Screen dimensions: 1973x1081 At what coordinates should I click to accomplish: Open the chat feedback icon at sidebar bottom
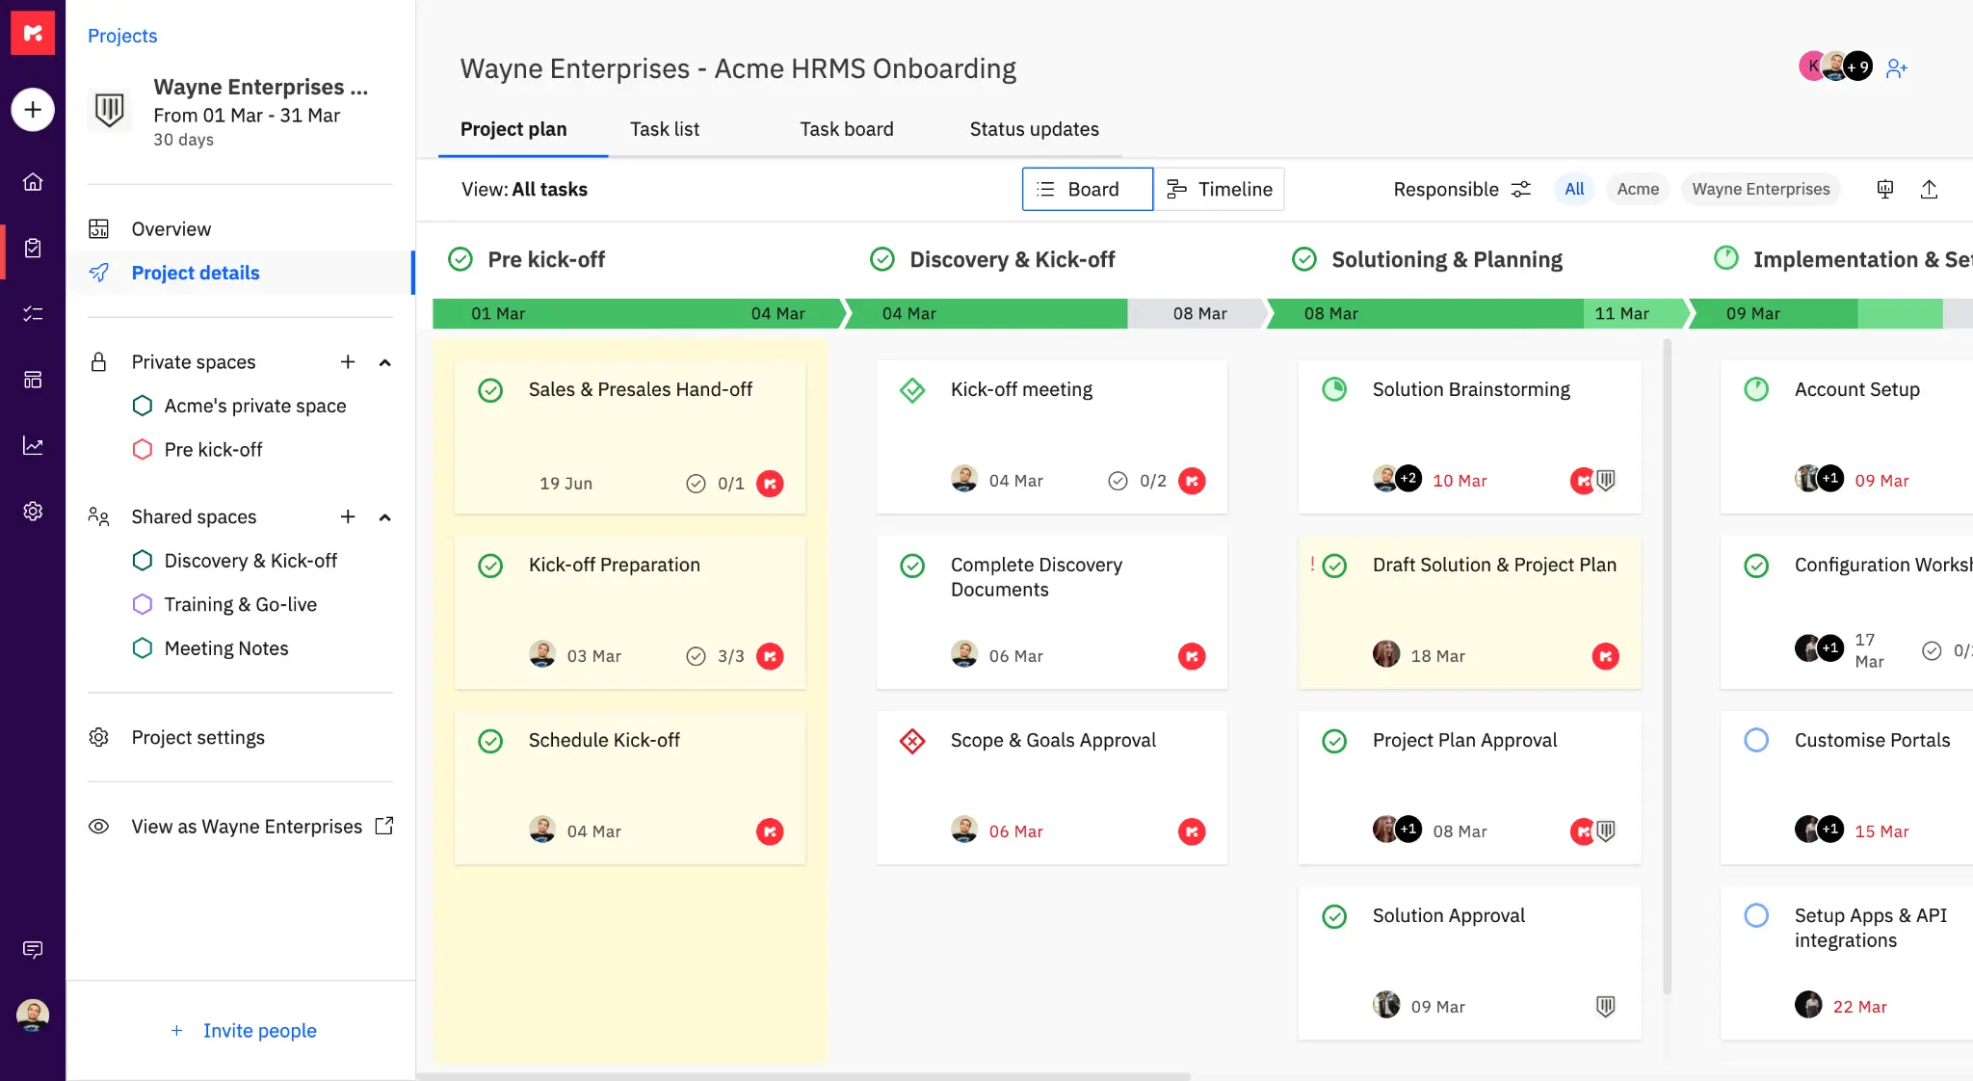pyautogui.click(x=33, y=950)
